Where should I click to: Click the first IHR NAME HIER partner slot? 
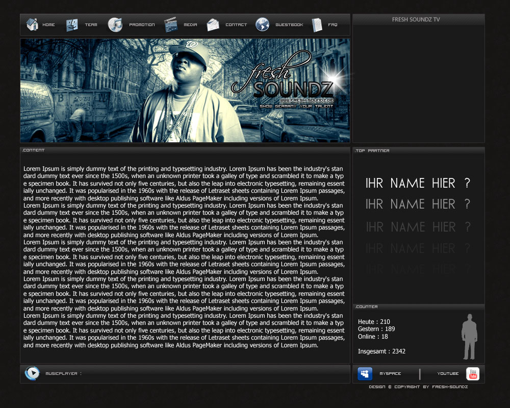(x=418, y=183)
